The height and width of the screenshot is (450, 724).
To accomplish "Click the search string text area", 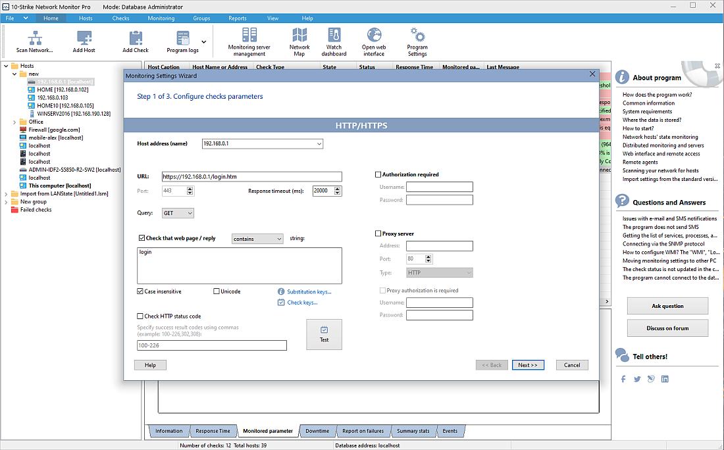I will tap(239, 266).
